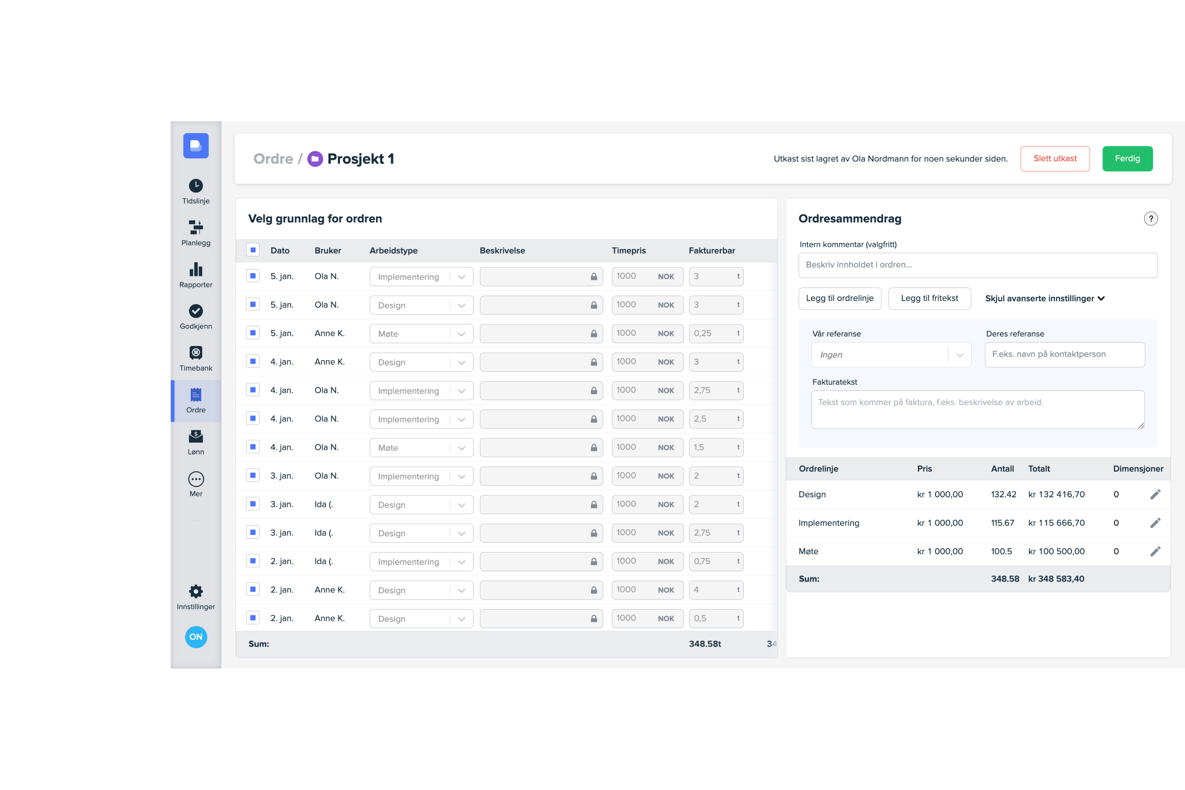The width and height of the screenshot is (1185, 790).
Task: Click Legg til fritekst button
Action: [x=929, y=298]
